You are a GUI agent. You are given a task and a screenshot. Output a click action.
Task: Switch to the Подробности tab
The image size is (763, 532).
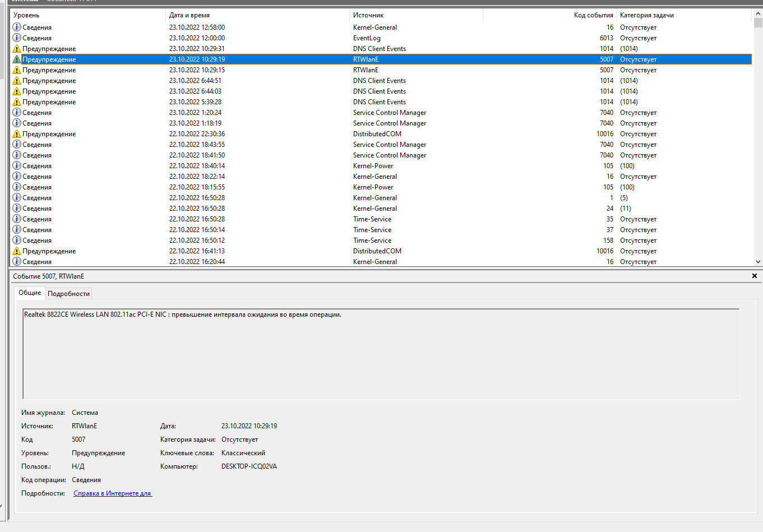click(68, 294)
